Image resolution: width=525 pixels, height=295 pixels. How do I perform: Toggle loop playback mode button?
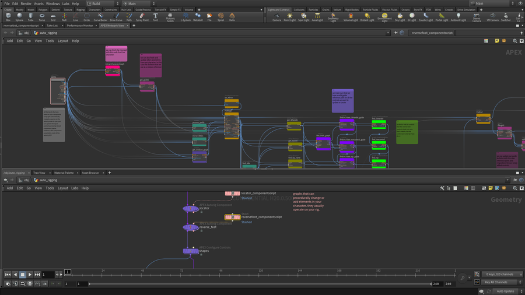click(x=22, y=283)
